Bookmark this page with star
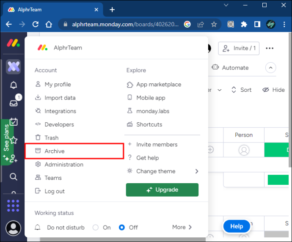Screen dimensions: 292x242 (214, 24)
